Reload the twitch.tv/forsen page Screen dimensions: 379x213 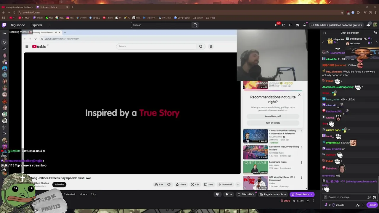click(x=14, y=12)
